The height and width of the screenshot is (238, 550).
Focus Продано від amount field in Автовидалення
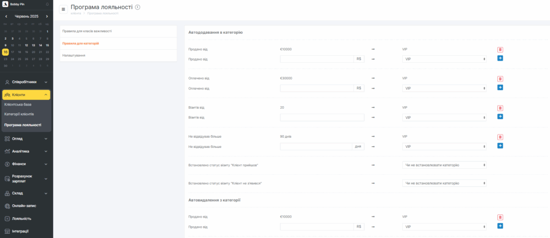point(317,227)
